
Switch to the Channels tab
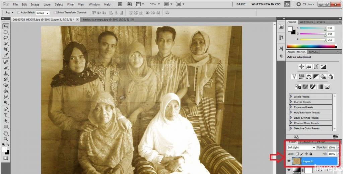(x=306, y=142)
